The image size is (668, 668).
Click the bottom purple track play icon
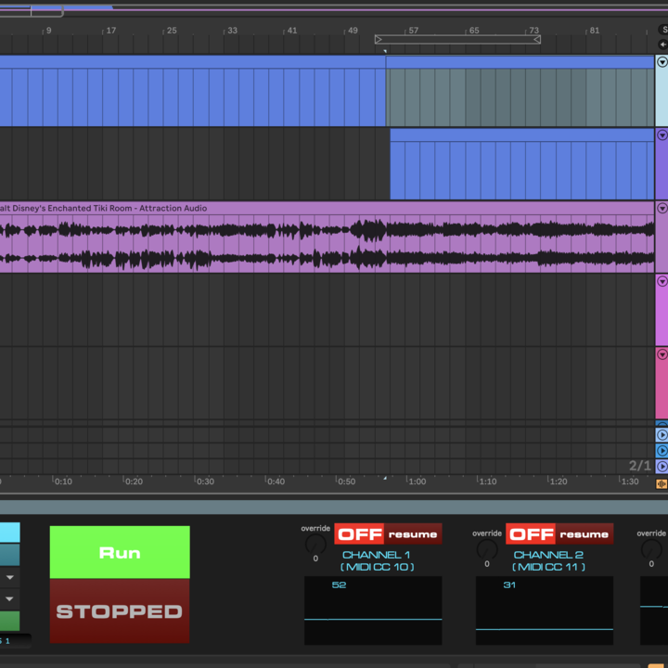point(662,466)
